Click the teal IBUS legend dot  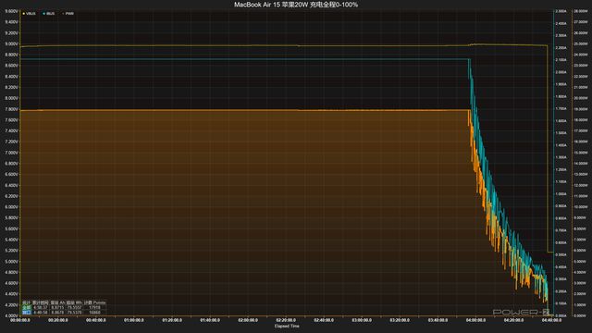44,14
